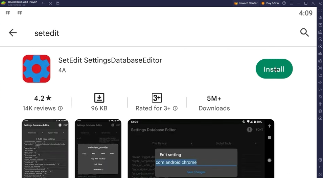Collapse the BlueStacks sidebar with double chevron
The height and width of the screenshot is (178, 323).
tap(320, 3)
